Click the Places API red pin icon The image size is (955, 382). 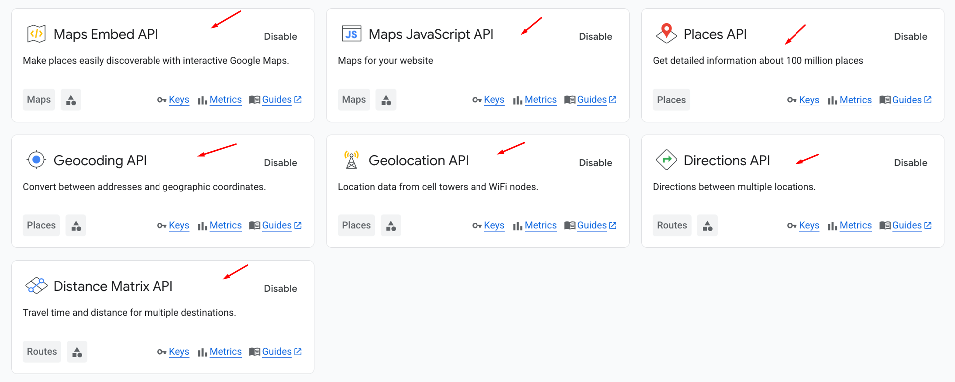[x=666, y=33]
